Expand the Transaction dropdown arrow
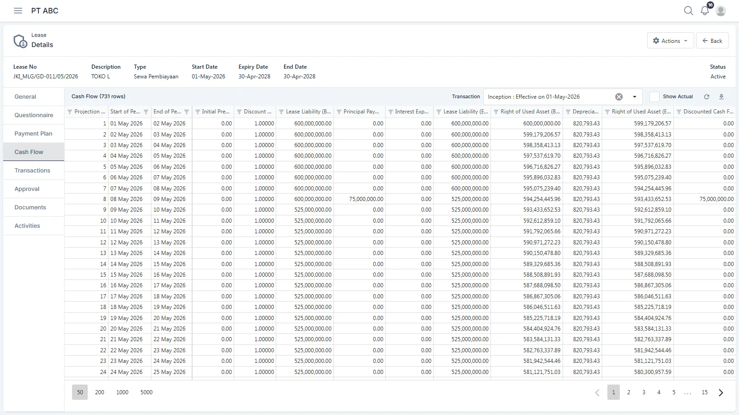Viewport: 739px width, 415px height. tap(635, 97)
